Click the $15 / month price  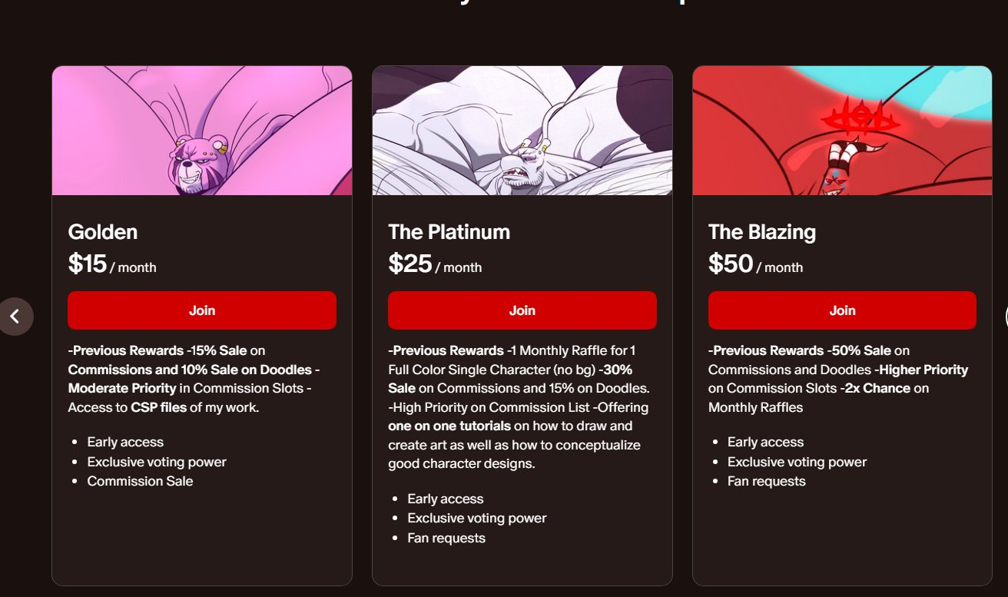[x=112, y=265]
